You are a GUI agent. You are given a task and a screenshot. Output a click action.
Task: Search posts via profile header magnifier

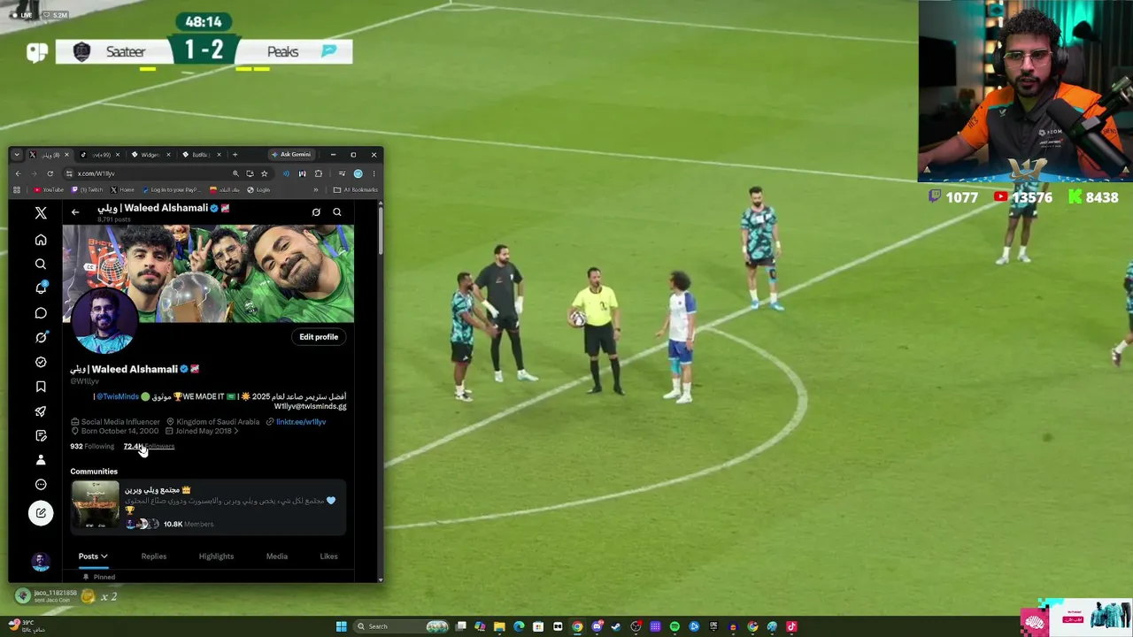coord(337,212)
